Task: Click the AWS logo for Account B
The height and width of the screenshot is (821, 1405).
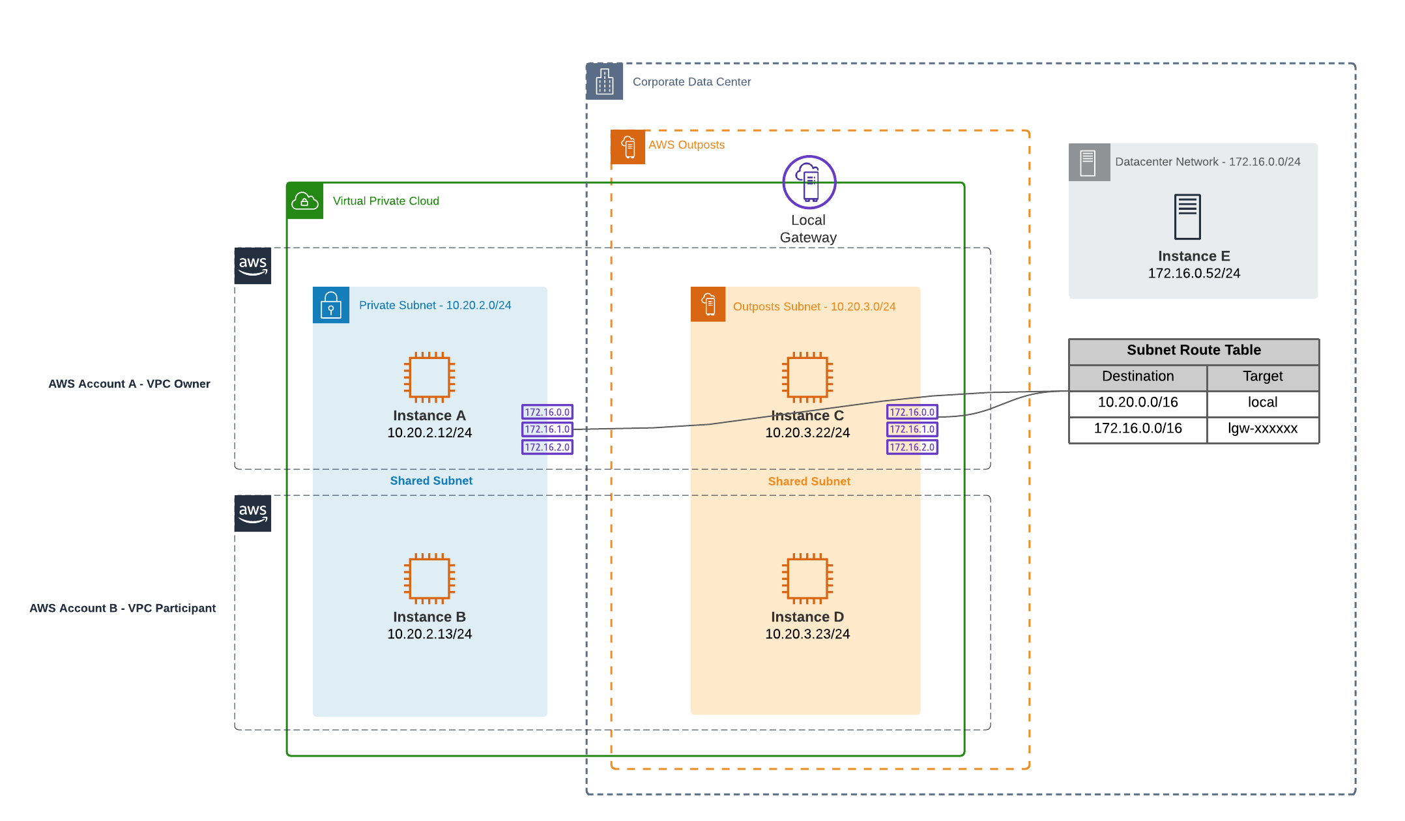Action: (x=253, y=513)
